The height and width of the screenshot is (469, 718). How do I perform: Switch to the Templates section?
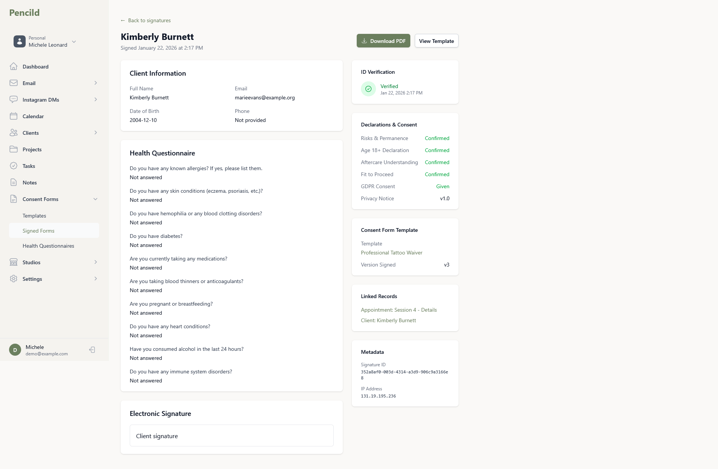(x=34, y=215)
